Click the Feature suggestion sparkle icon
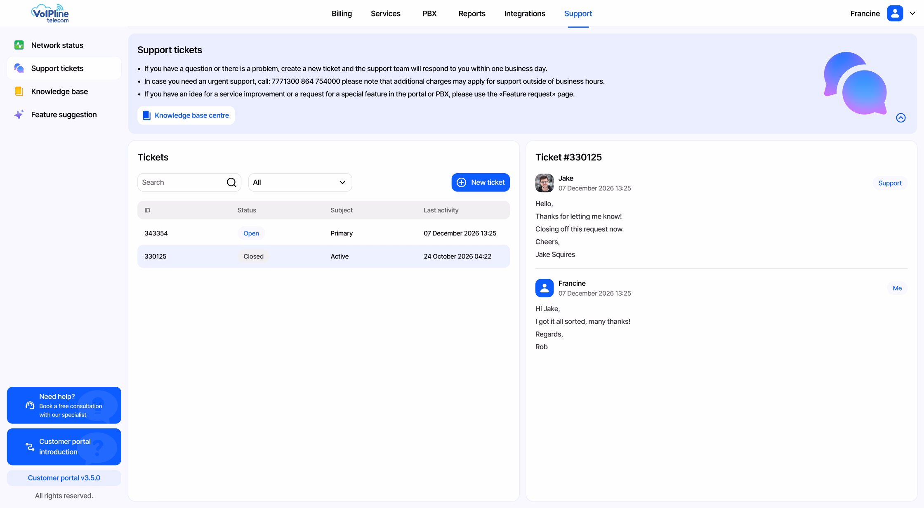This screenshot has height=508, width=924. point(19,114)
